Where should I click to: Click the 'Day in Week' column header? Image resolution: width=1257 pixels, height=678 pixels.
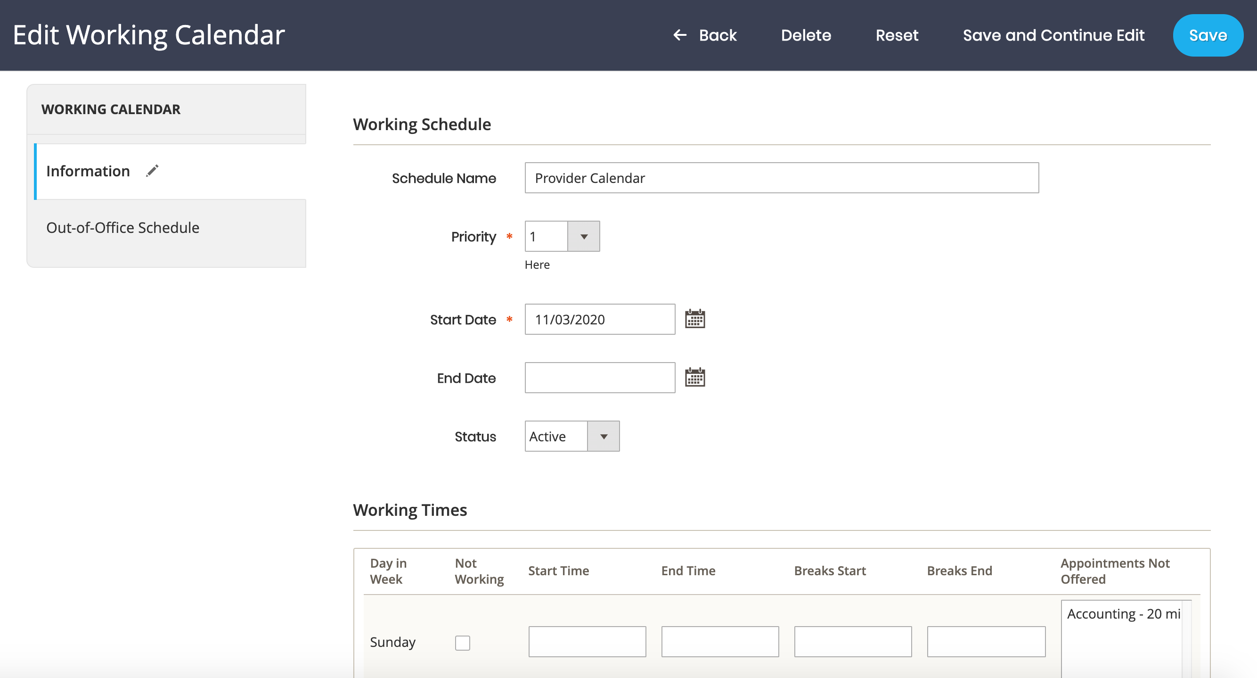click(x=388, y=571)
